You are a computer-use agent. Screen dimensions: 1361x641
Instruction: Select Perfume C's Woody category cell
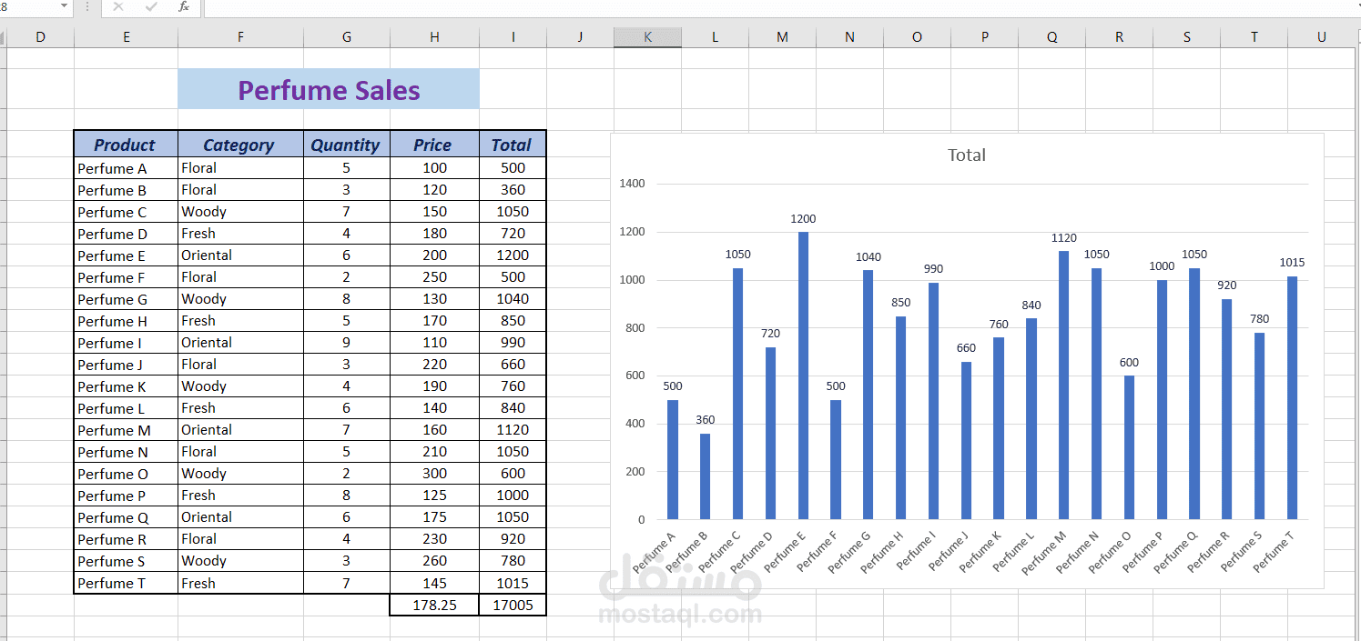click(240, 212)
